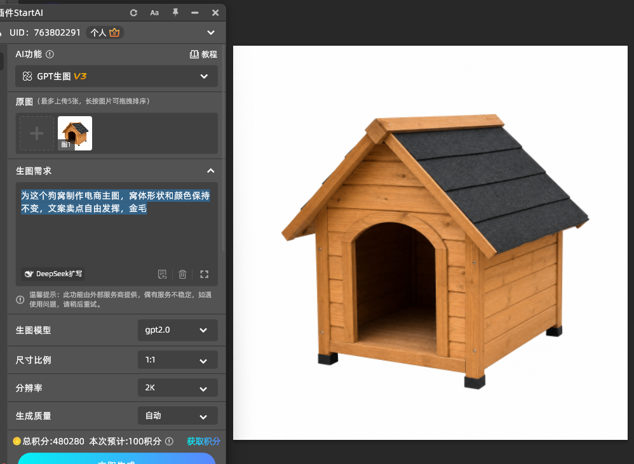Screen dimensions: 634x464
Task: Close the StartAI plugin panel
Action: pos(215,13)
